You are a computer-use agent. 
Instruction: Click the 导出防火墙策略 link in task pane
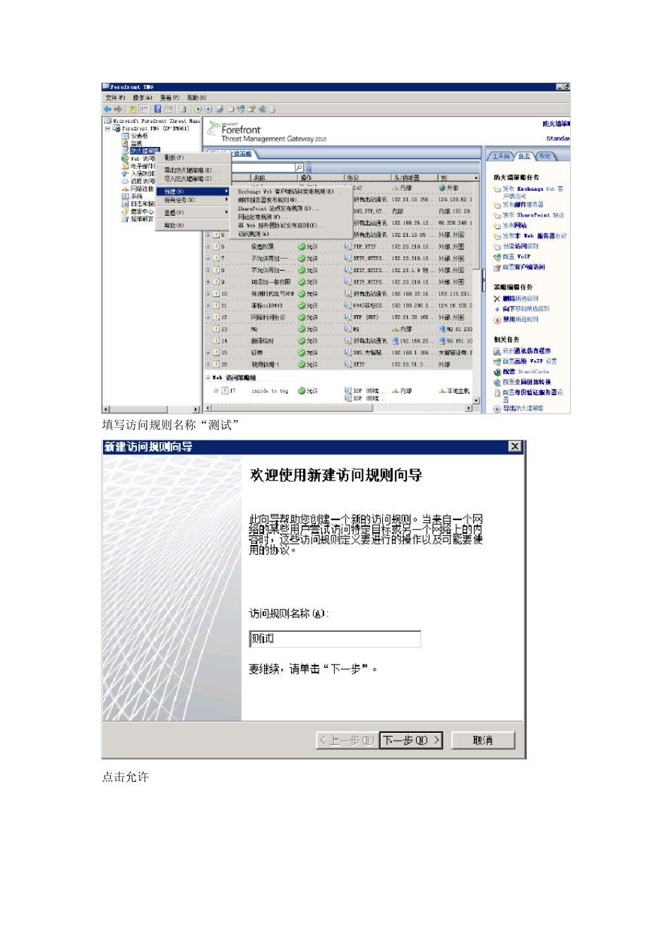[x=523, y=409]
